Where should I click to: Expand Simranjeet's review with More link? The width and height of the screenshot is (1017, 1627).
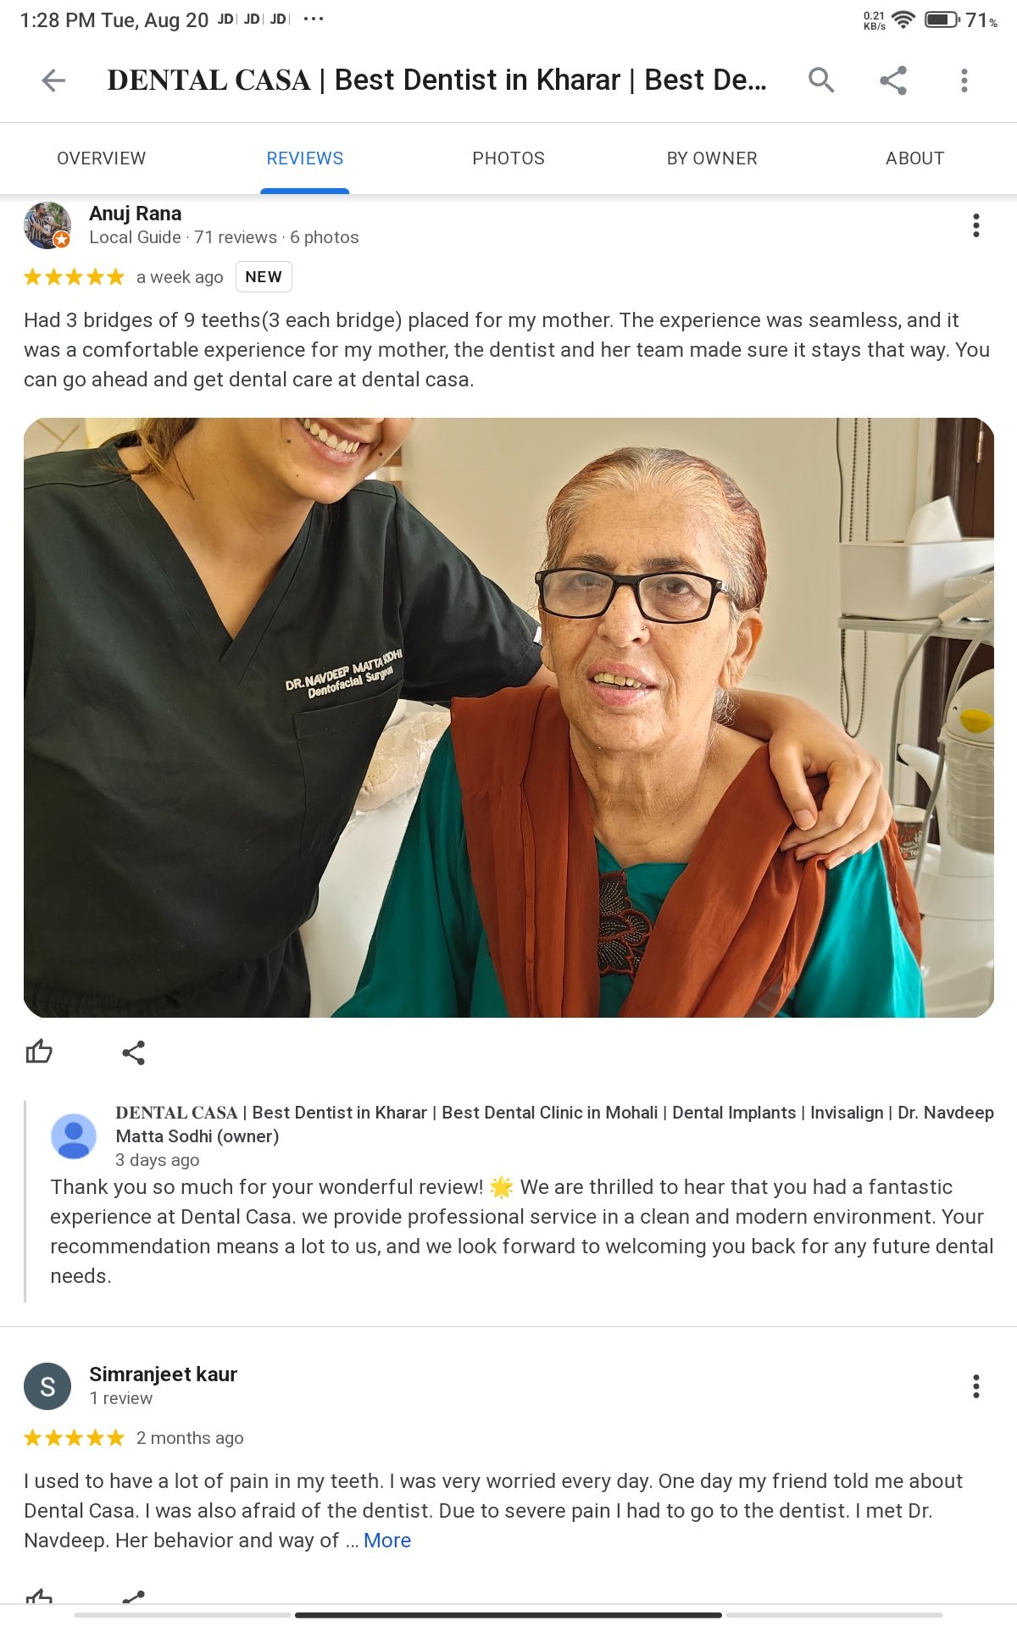(x=387, y=1541)
